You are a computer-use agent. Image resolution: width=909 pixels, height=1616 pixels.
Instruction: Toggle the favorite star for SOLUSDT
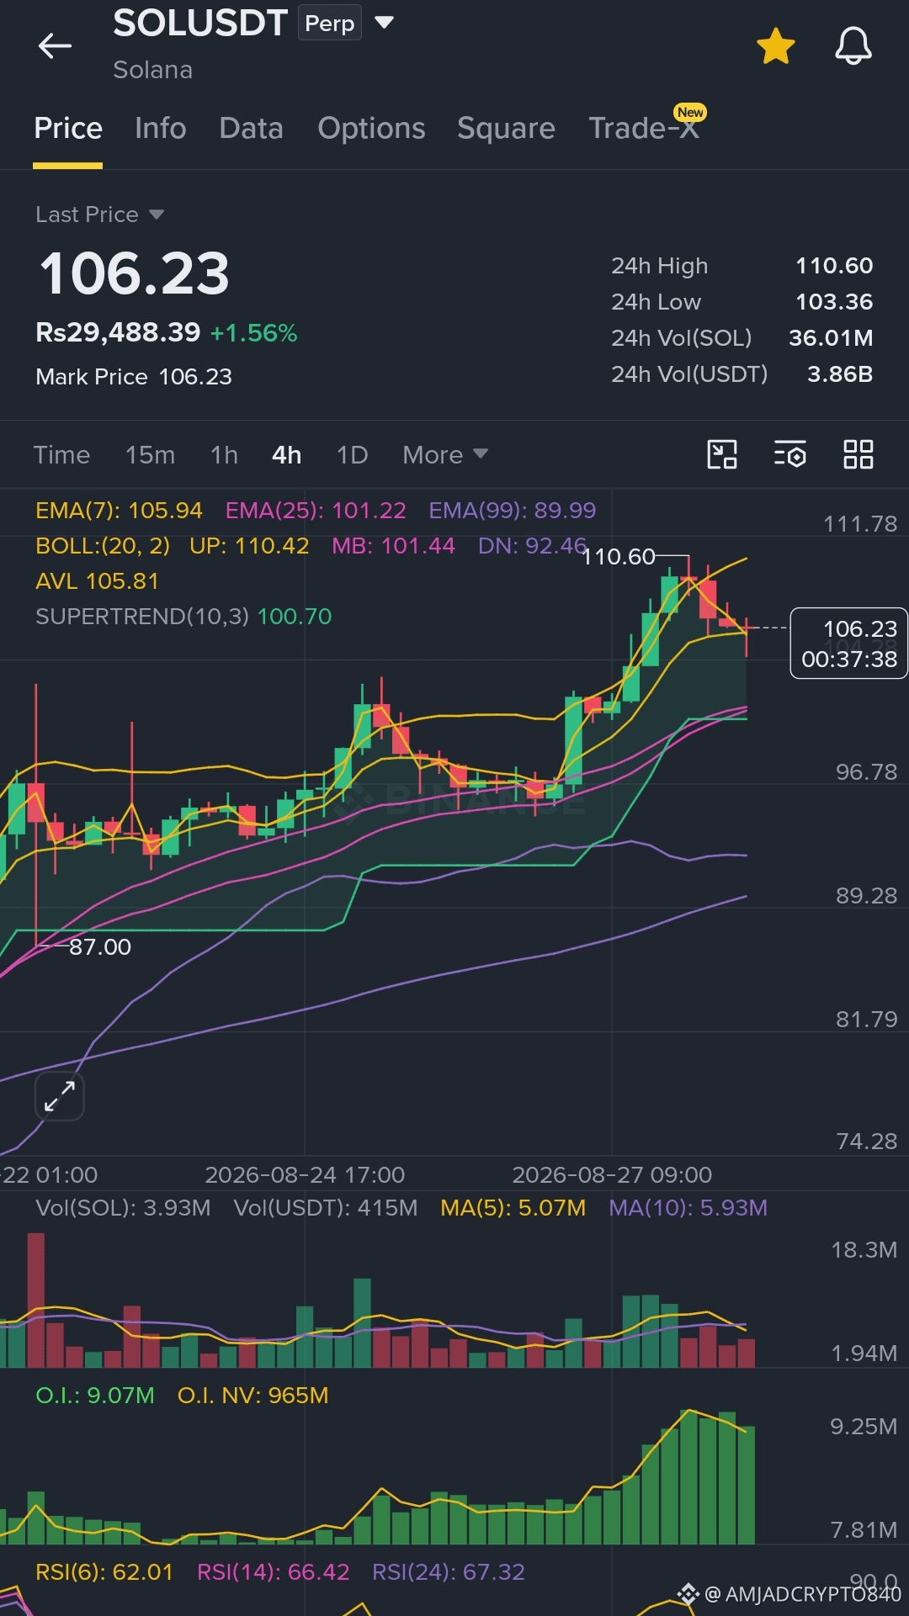click(775, 46)
